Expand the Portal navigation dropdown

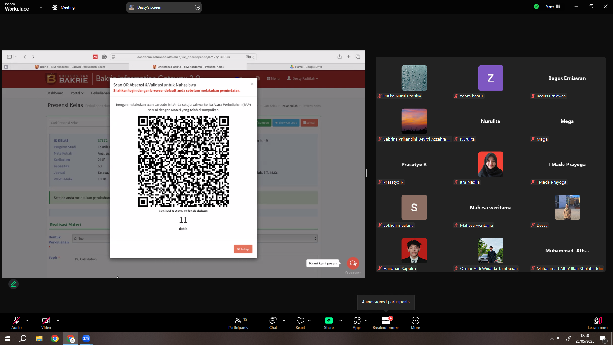tap(77, 93)
